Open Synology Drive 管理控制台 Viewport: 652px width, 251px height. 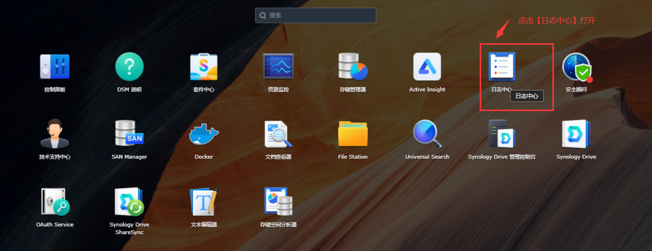[501, 134]
